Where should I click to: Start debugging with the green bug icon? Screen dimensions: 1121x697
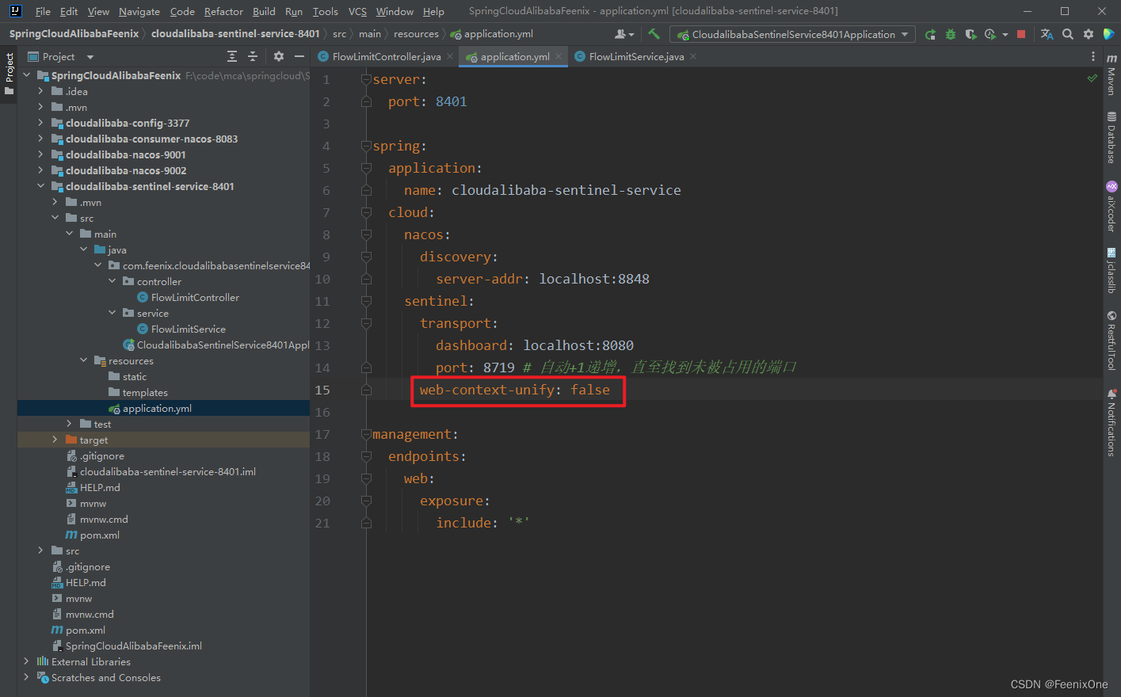tap(950, 34)
